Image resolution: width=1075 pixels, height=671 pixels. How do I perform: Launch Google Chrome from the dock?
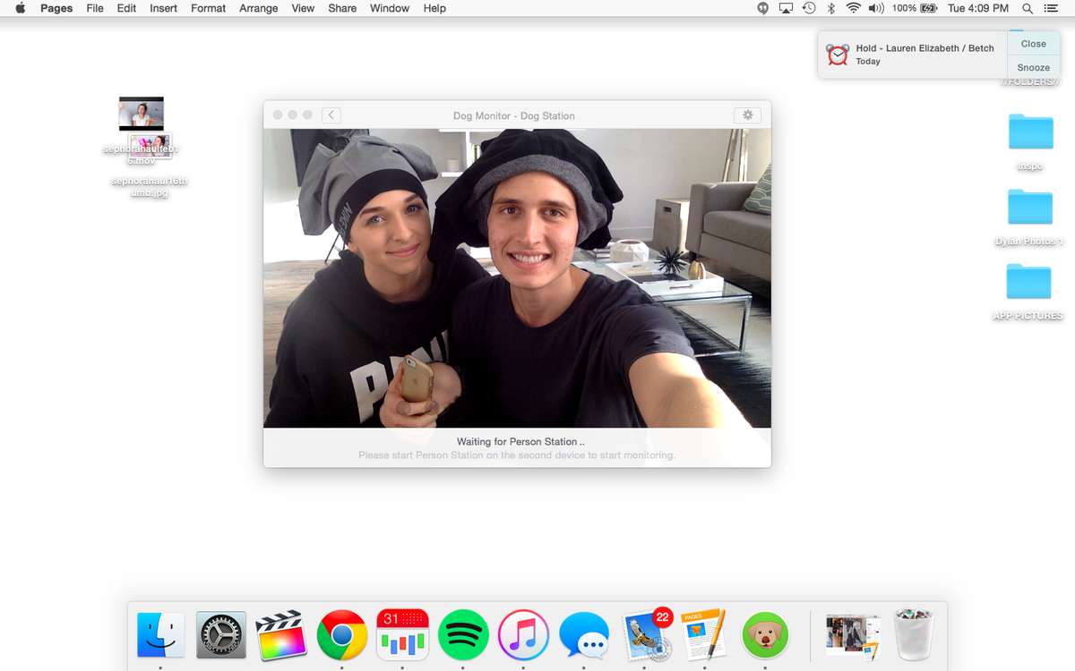[x=342, y=635]
